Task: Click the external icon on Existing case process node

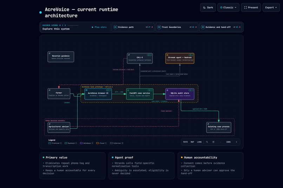Action: [208, 124]
